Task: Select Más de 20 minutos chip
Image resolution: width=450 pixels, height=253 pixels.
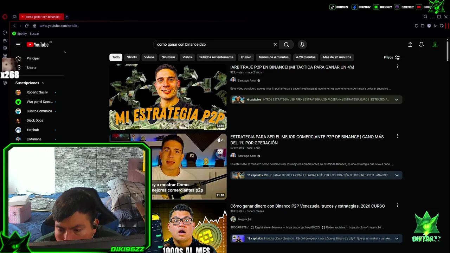Action: click(337, 57)
